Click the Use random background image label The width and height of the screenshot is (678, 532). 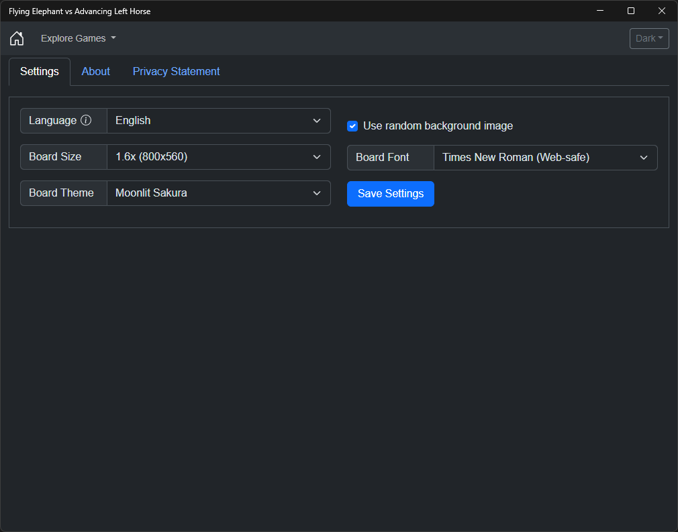point(438,126)
